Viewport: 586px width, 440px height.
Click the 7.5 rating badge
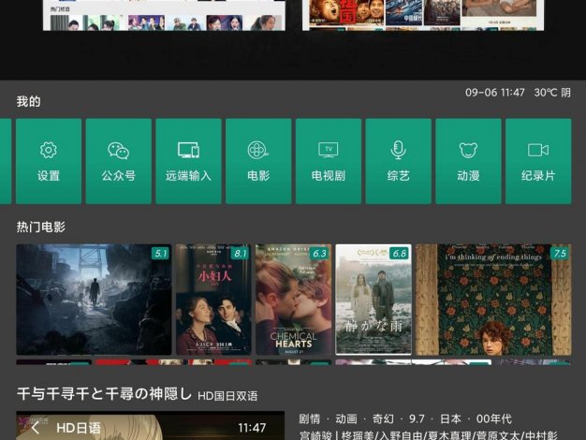coord(560,254)
